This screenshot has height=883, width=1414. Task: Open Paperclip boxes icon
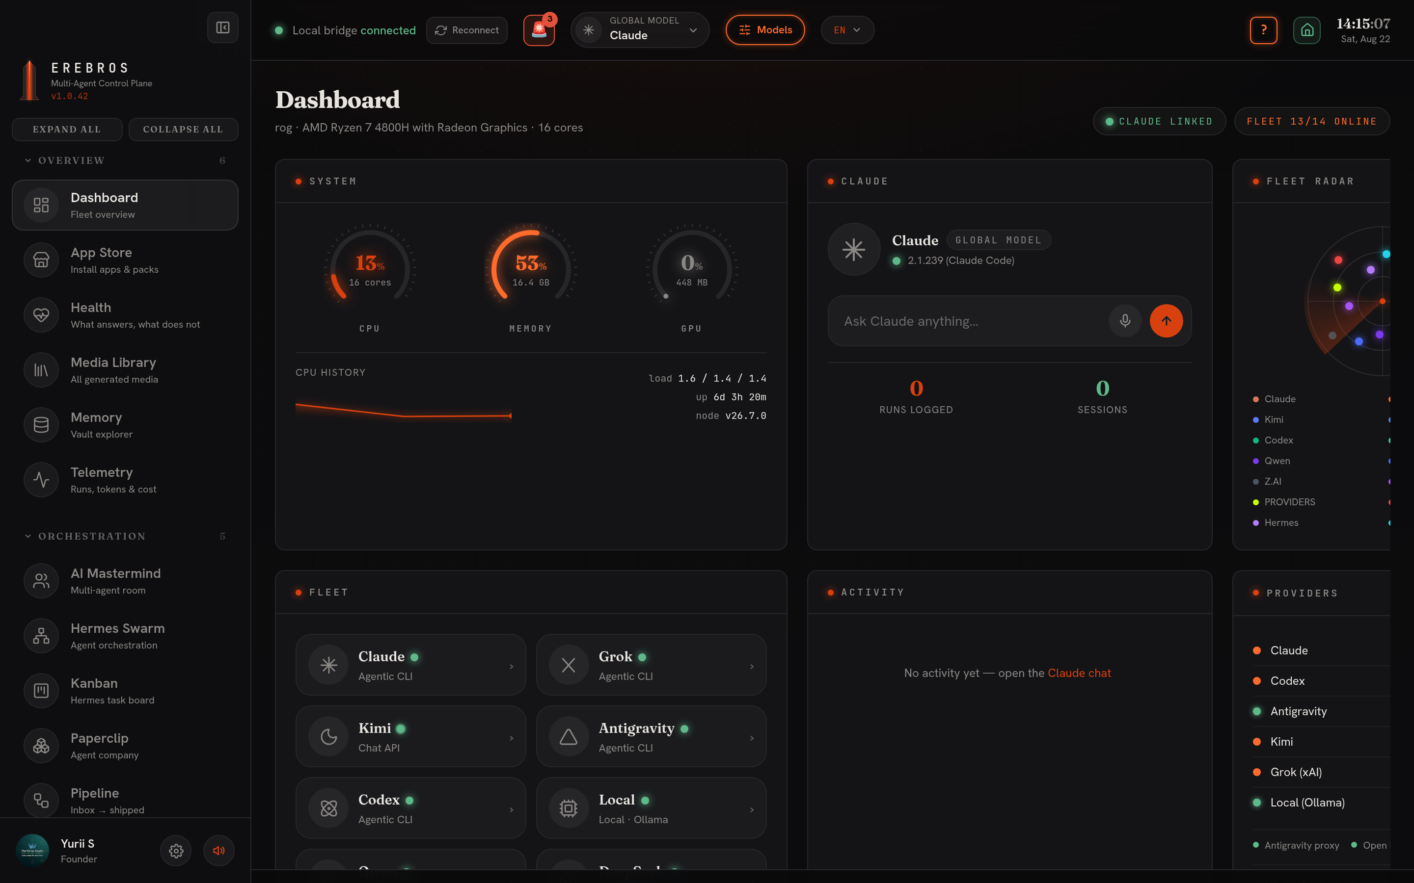click(41, 746)
